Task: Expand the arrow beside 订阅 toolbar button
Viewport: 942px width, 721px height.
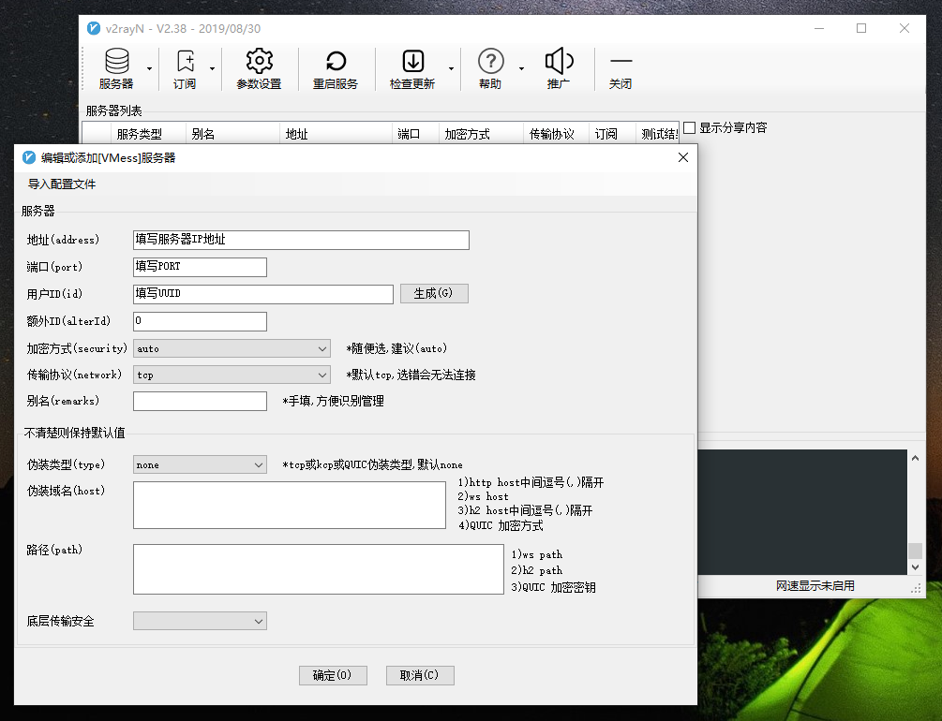Action: [x=212, y=68]
